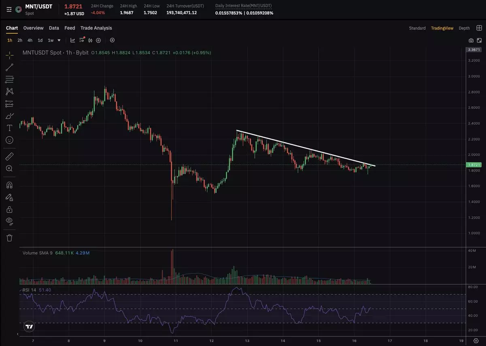Select the brush drawing tool

point(9,116)
